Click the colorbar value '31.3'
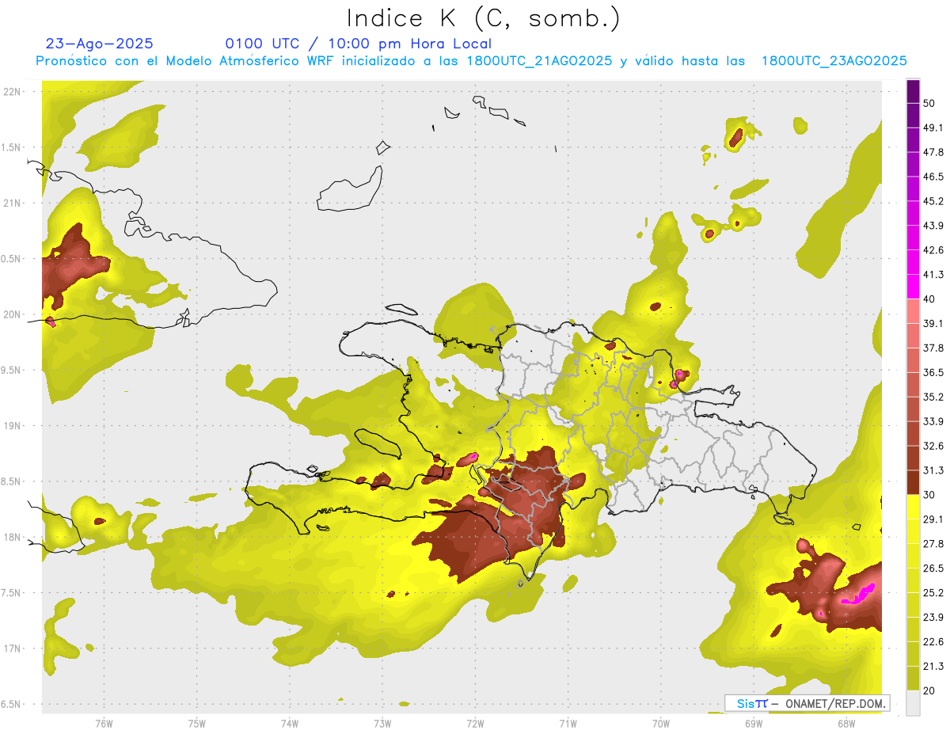 point(933,470)
